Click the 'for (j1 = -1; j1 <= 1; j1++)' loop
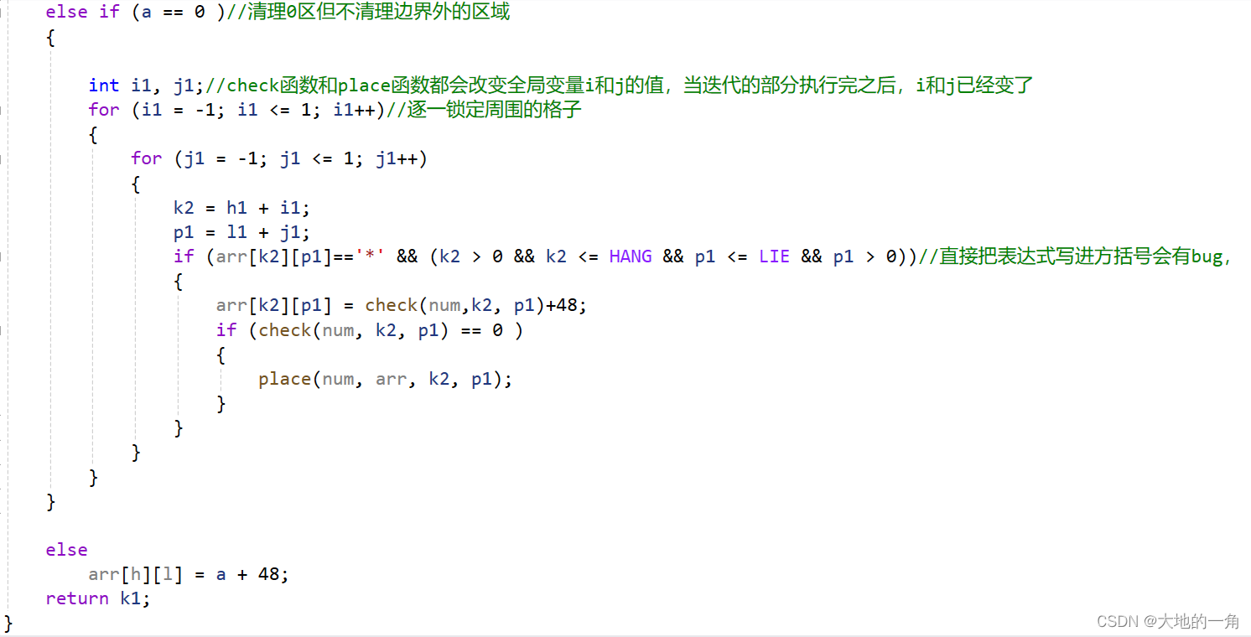 pyautogui.click(x=279, y=158)
